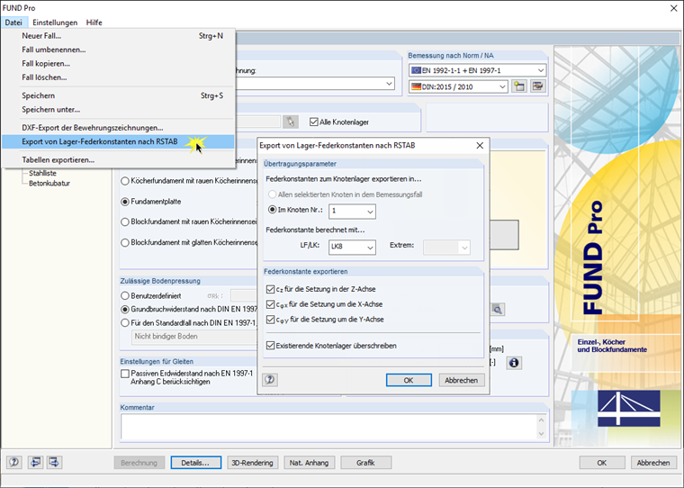Select Stahlliste in the tree
The width and height of the screenshot is (684, 488).
tap(43, 173)
